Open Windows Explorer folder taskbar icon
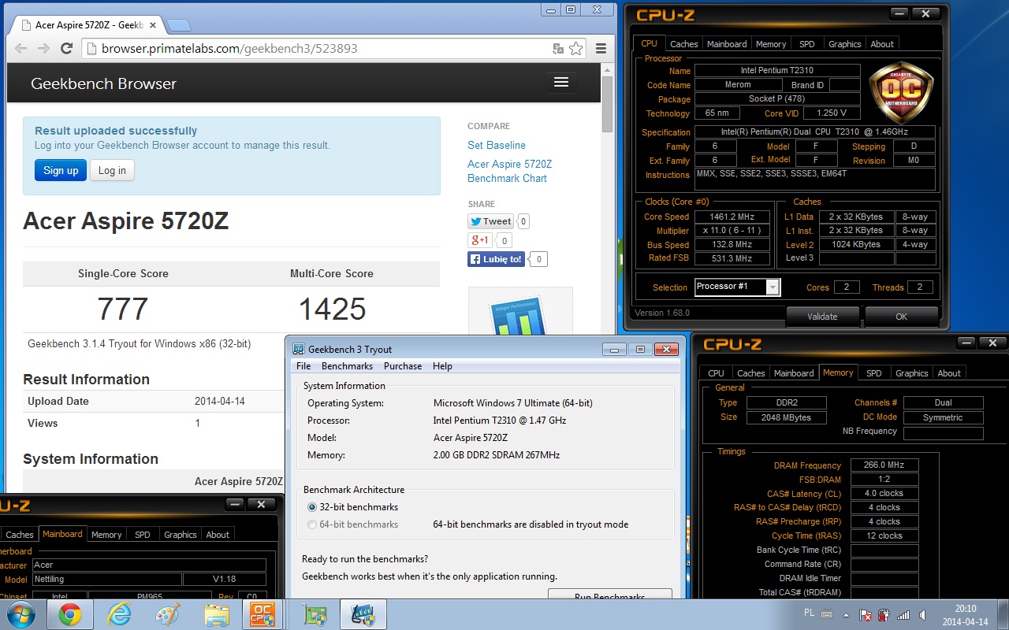This screenshot has height=630, width=1009. 216,614
